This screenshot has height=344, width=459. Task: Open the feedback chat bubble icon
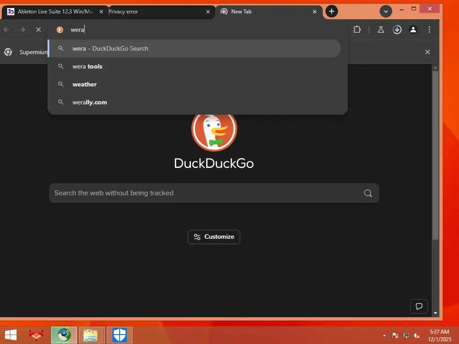point(419,306)
